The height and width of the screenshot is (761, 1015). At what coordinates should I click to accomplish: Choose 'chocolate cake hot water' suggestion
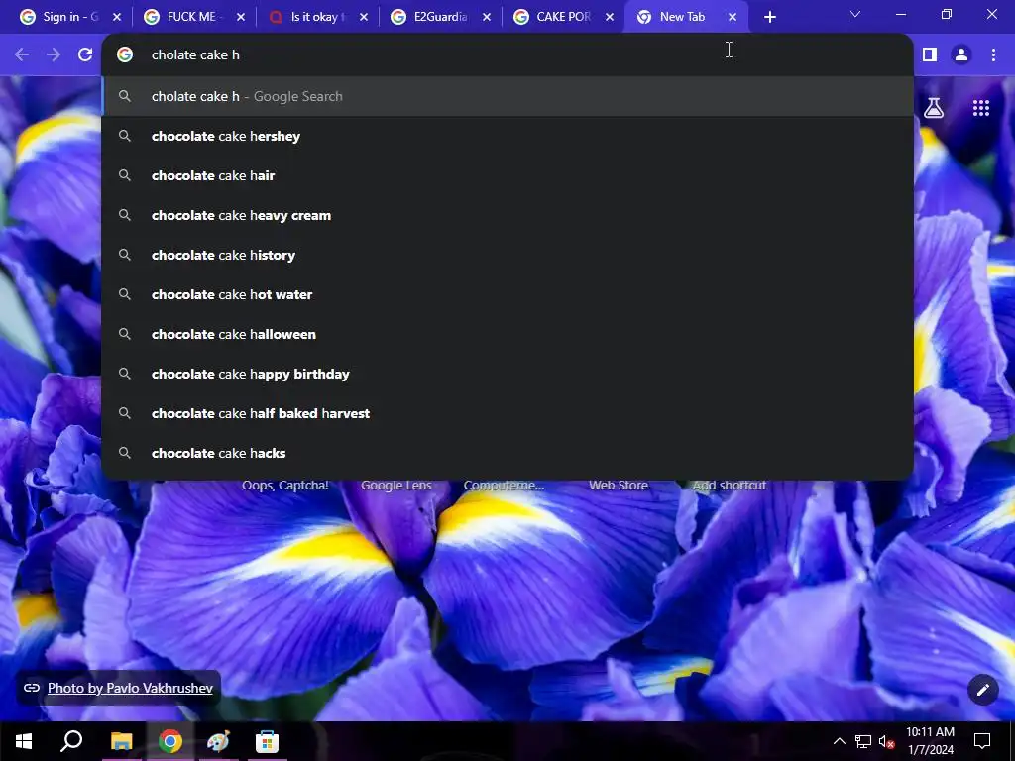pos(507,294)
